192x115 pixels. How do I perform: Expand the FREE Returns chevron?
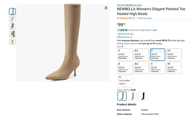point(131,37)
